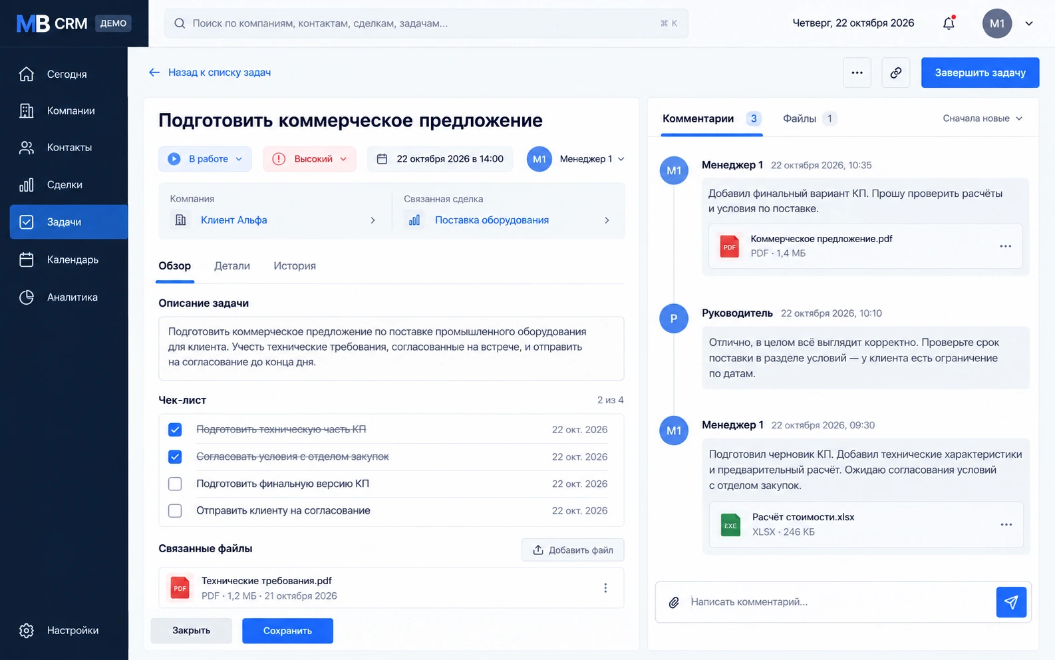Click the MB CRM logo
Viewport: 1055px width, 660px height.
pos(52,23)
